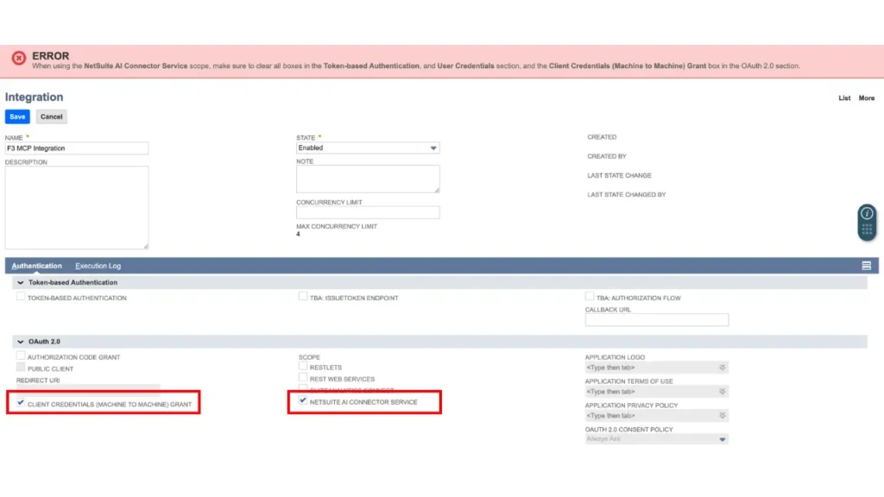Image resolution: width=884 pixels, height=497 pixels.
Task: Click inside the NAME input field
Action: click(76, 148)
